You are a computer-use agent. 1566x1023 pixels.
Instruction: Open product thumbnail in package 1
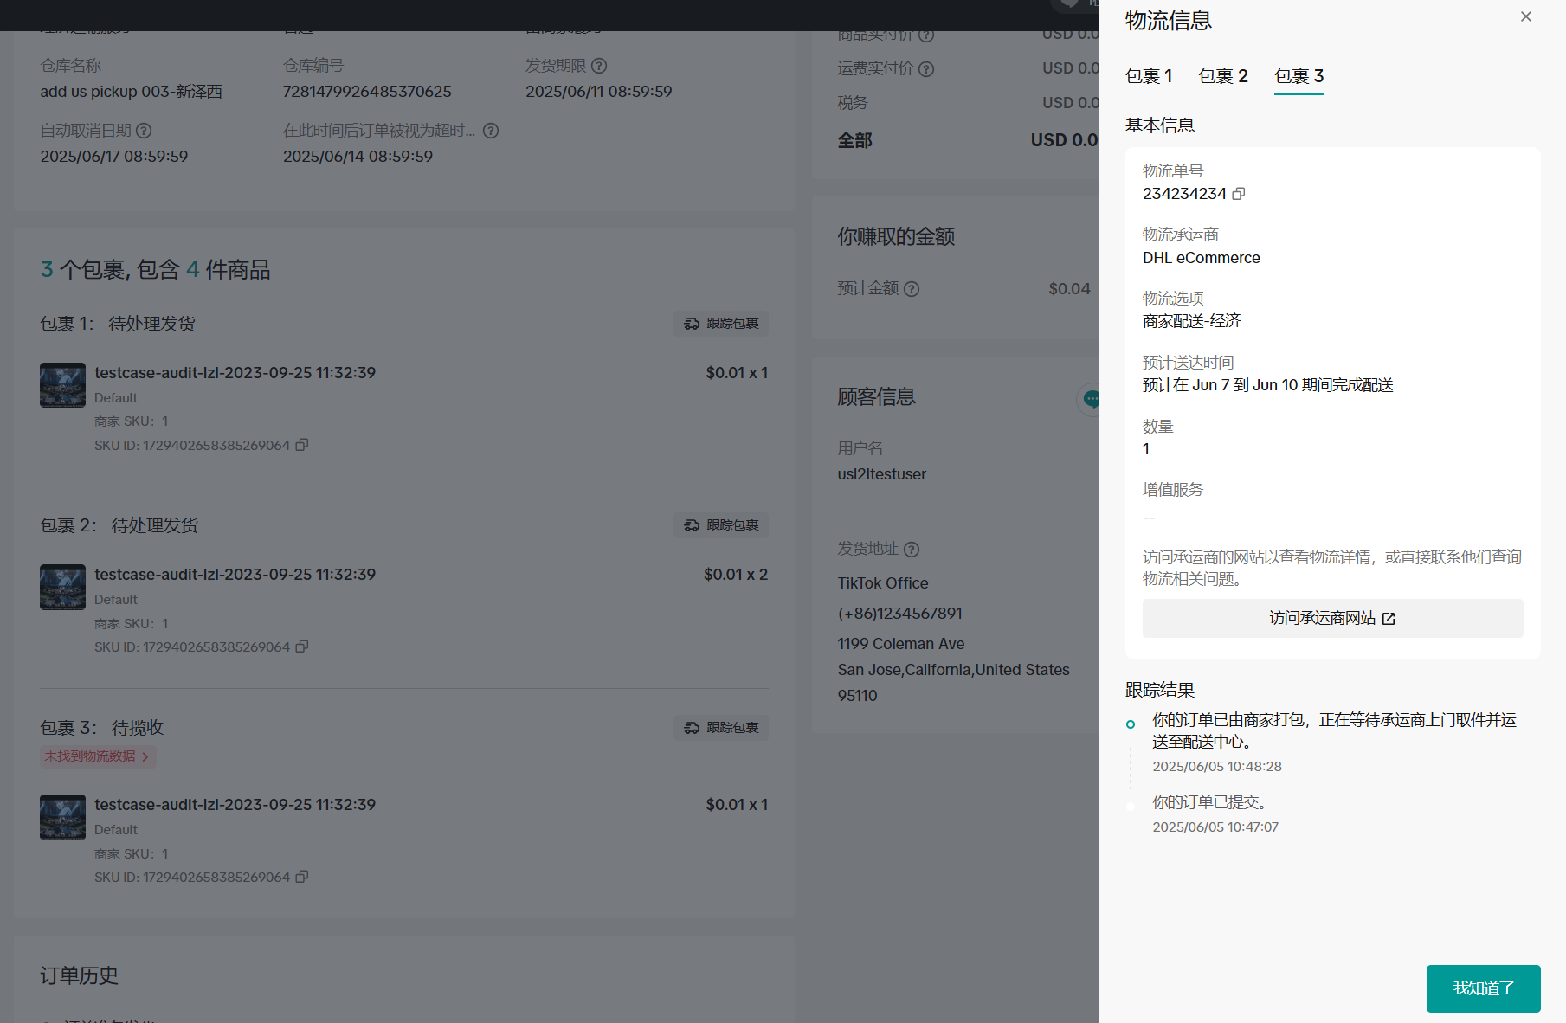coord(62,385)
